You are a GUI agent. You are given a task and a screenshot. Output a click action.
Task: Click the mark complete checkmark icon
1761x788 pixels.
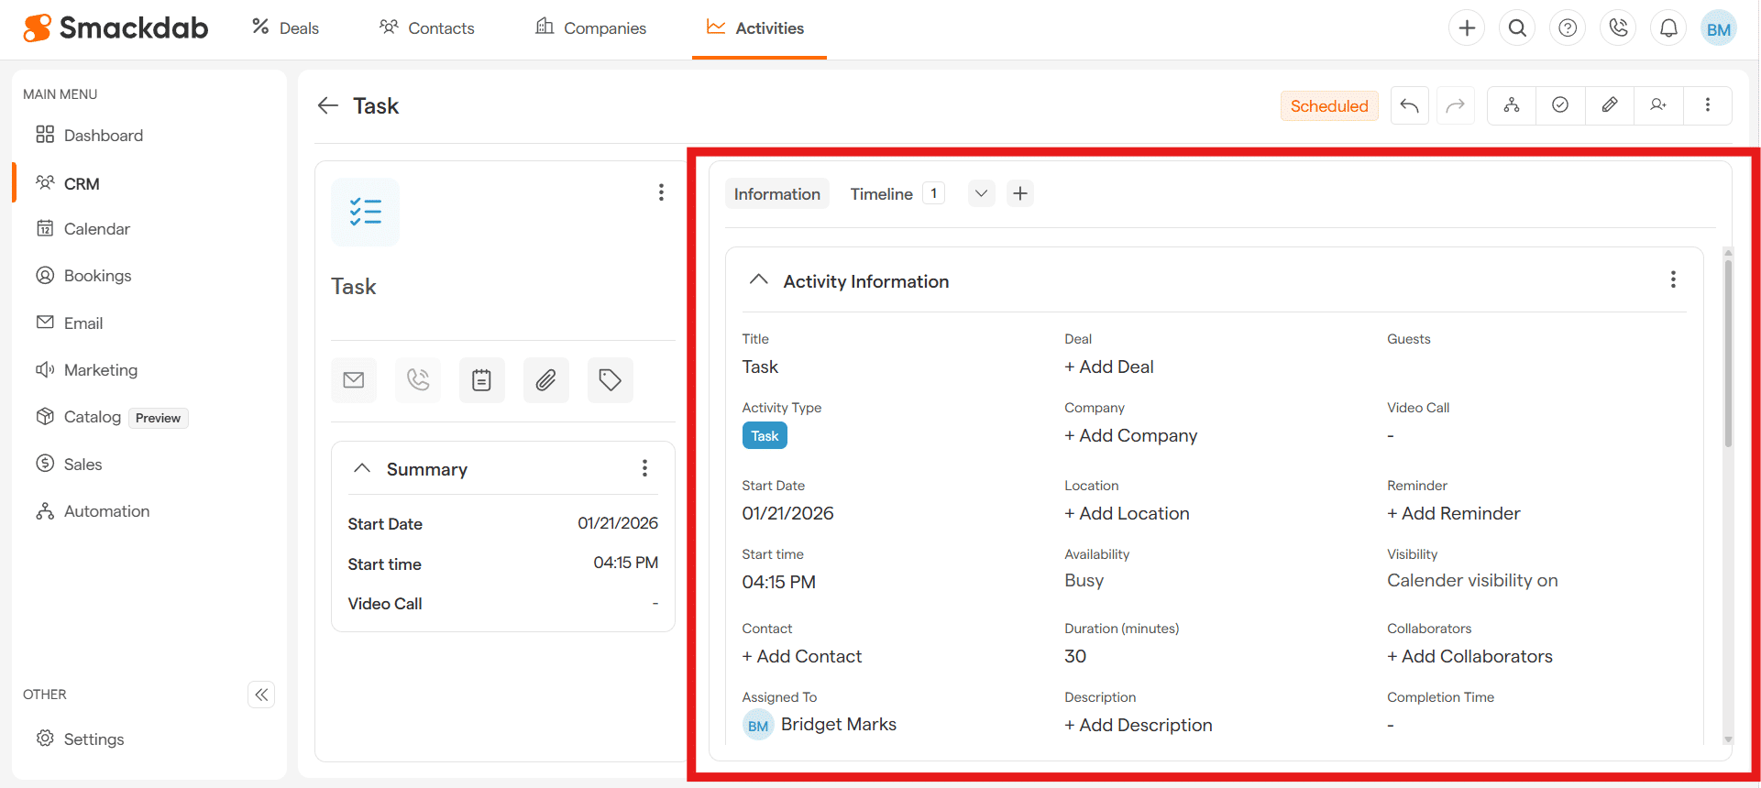click(1560, 105)
